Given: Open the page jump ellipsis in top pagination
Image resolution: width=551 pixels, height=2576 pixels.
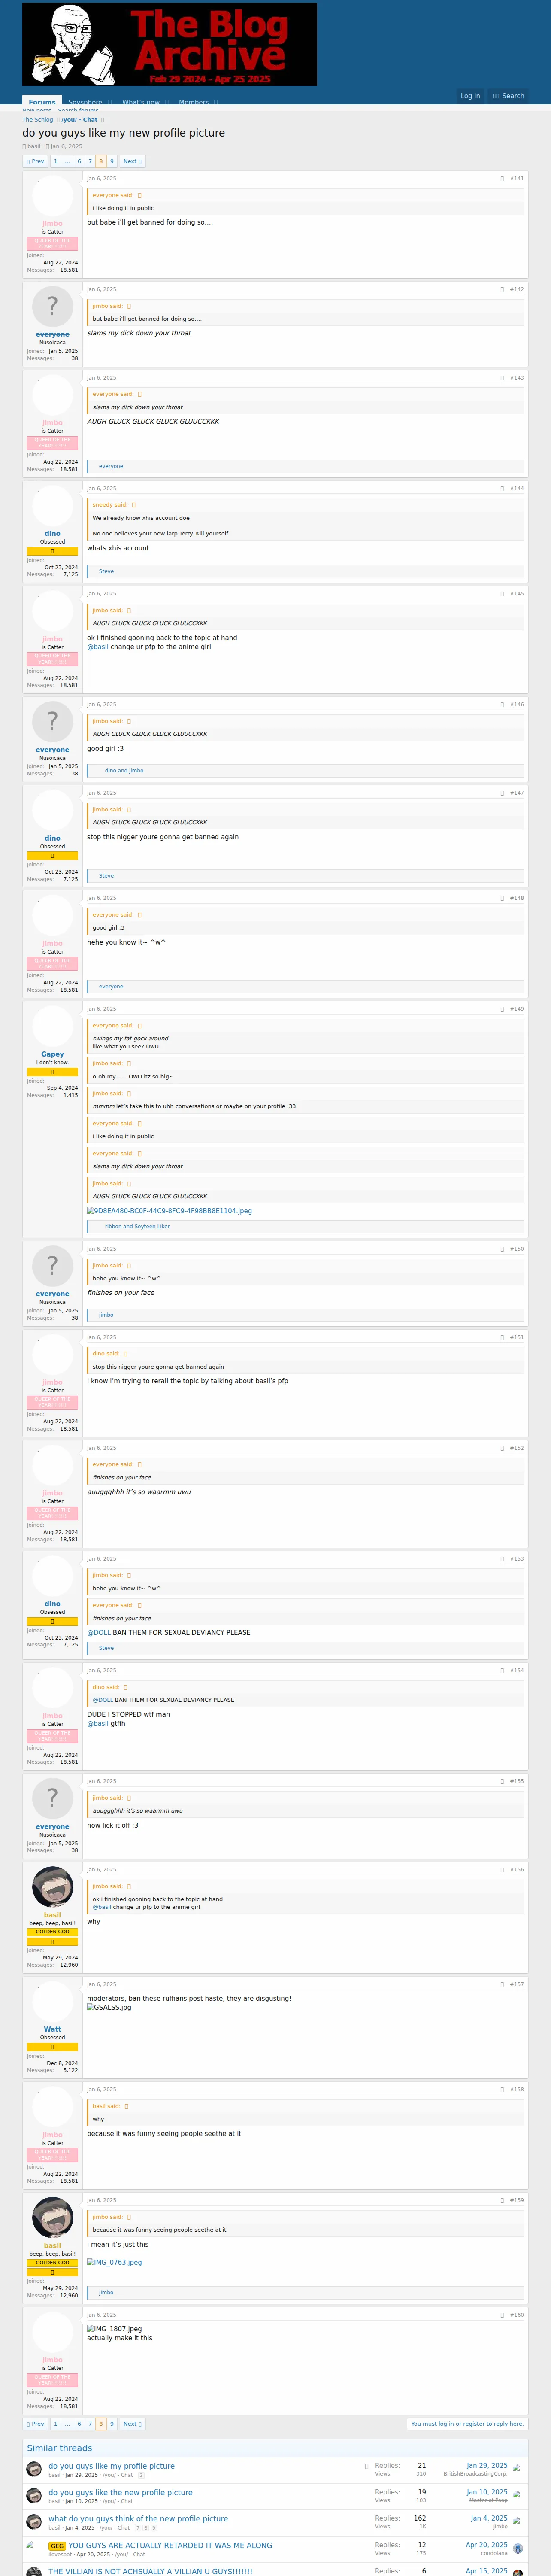Looking at the screenshot, I should click(67, 161).
